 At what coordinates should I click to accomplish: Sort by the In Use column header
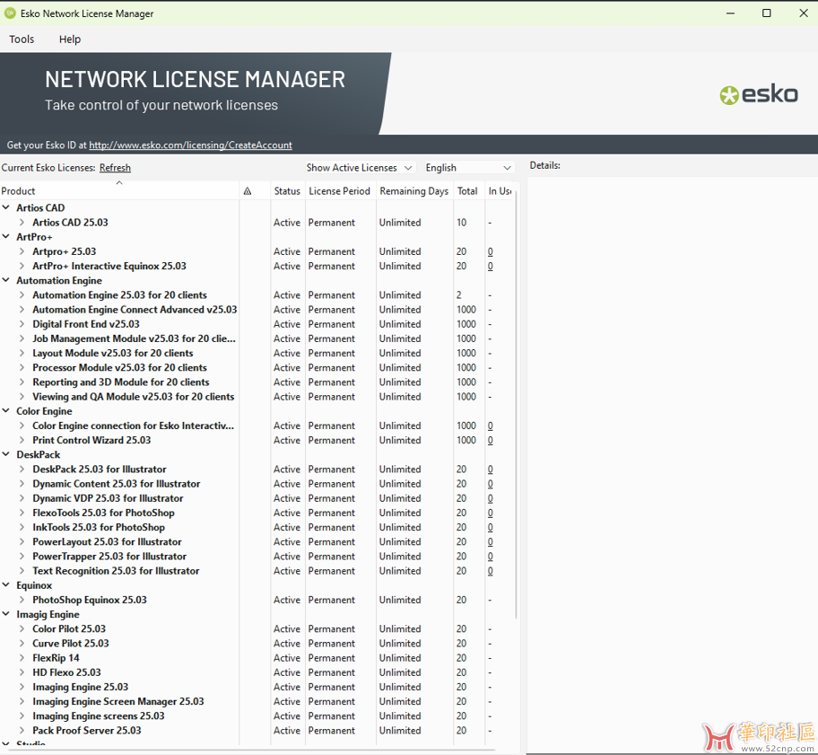500,191
